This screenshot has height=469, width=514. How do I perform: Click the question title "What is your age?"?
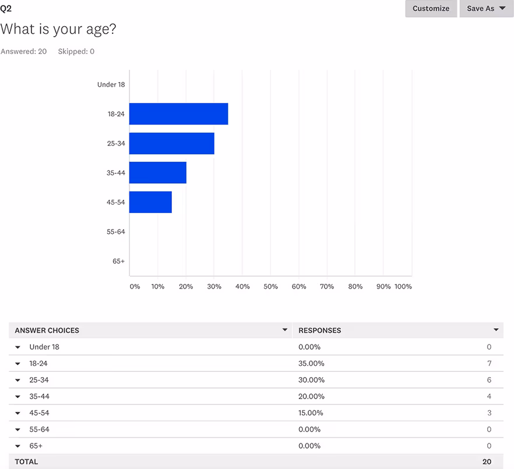point(58,29)
